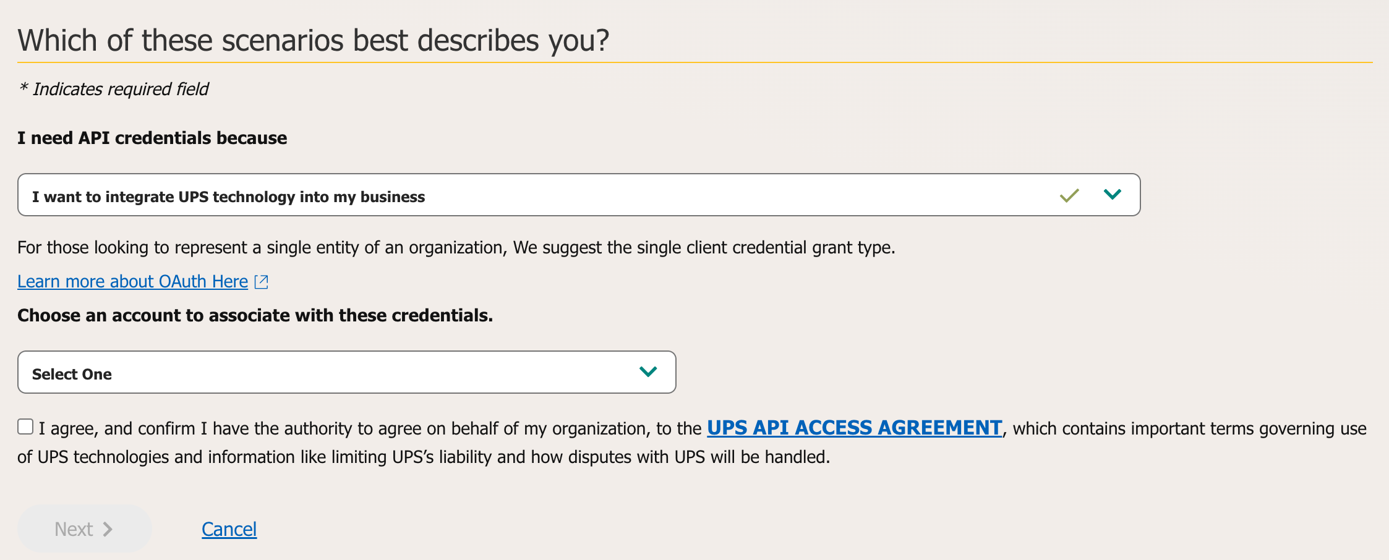Click the green checkmark in the scenario dropdown
Image resolution: width=1389 pixels, height=560 pixels.
point(1069,196)
